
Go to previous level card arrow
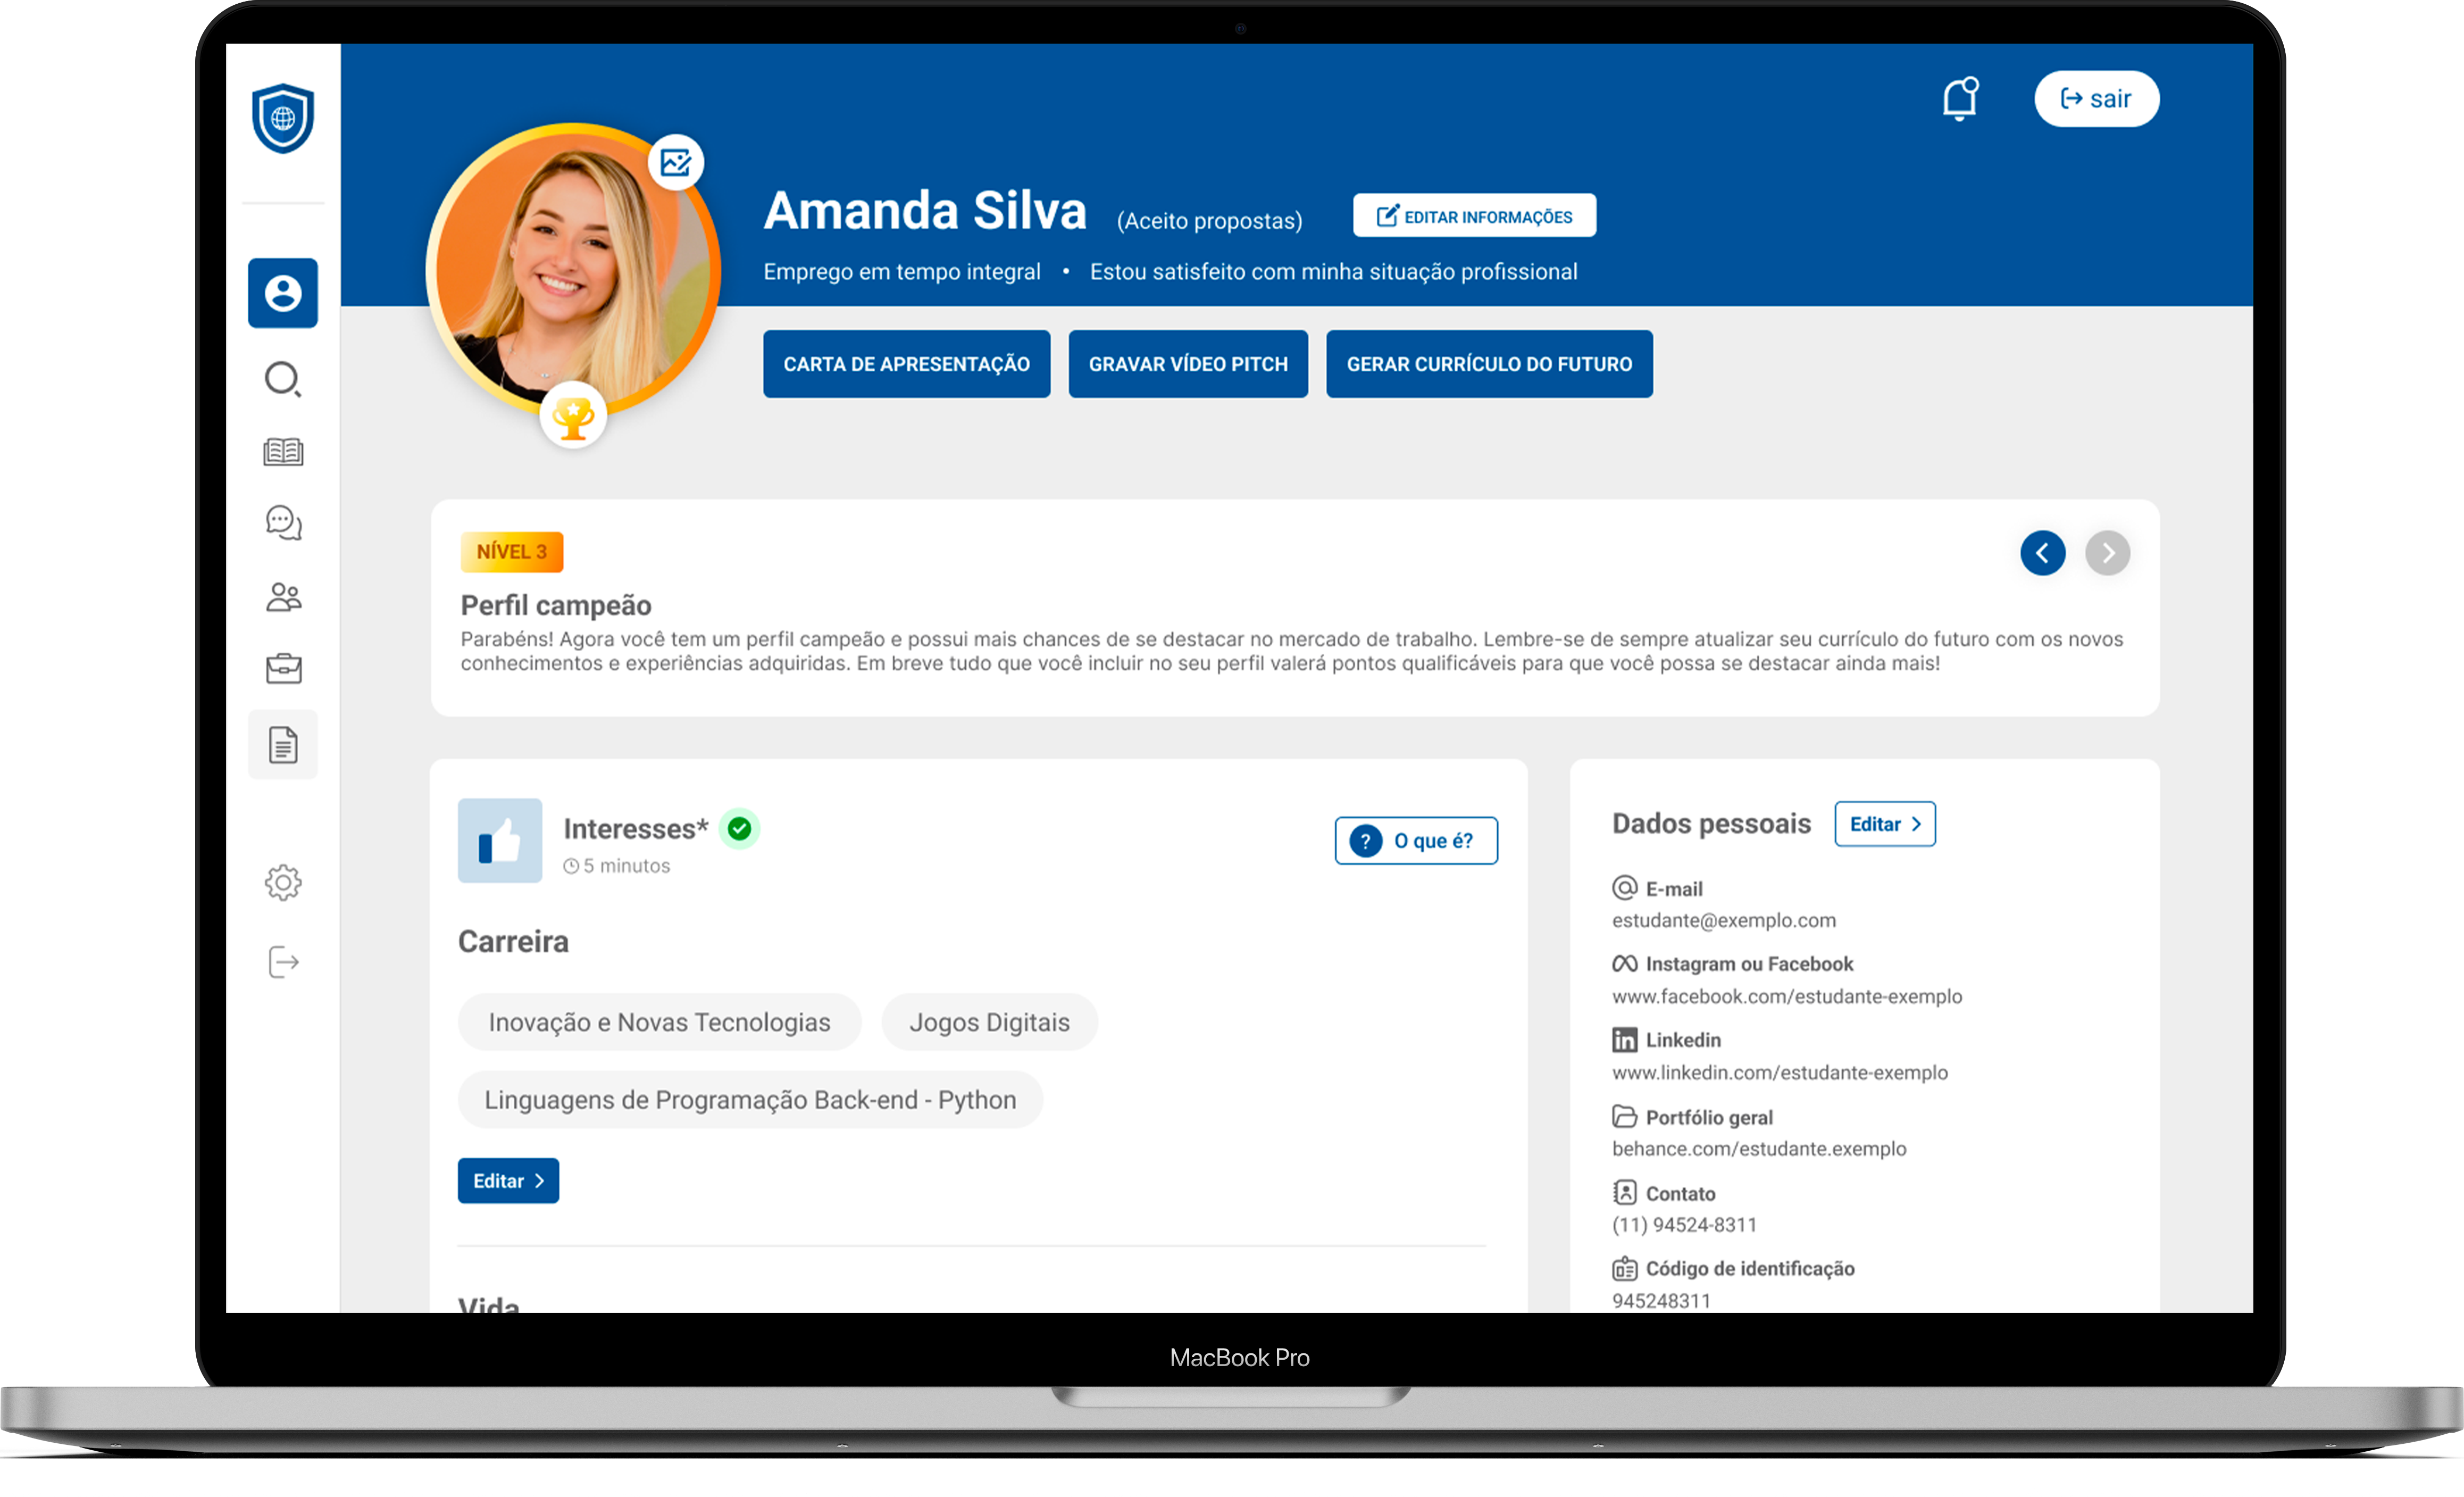(x=2042, y=553)
